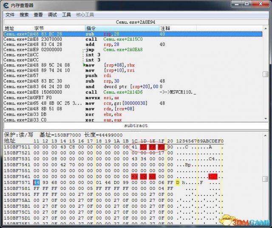
Task: Click the 指令 column header
Action: [x=122, y=28]
